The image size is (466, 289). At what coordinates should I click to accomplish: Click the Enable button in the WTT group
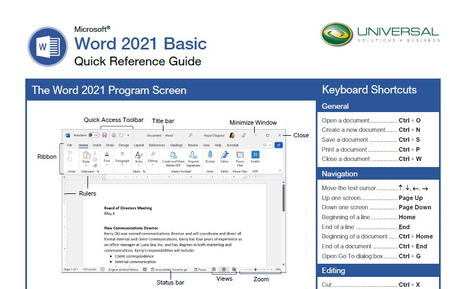coord(255,157)
